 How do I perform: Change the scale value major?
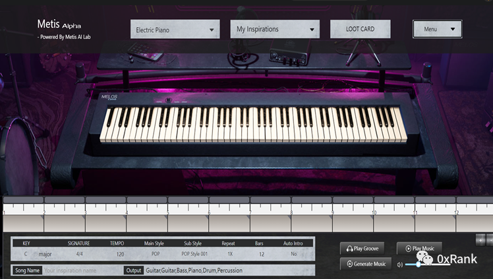45,254
